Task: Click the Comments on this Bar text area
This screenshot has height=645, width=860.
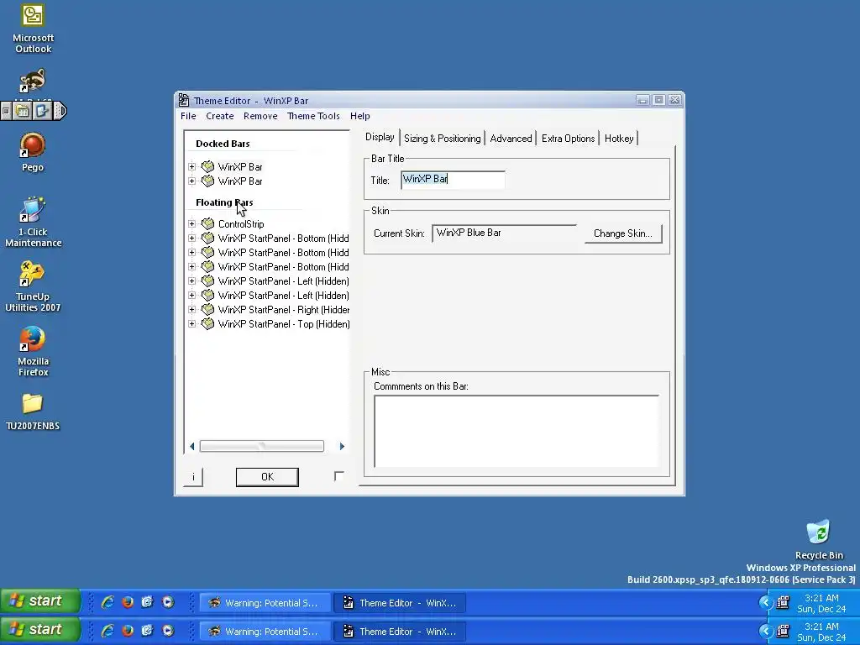Action: (517, 431)
